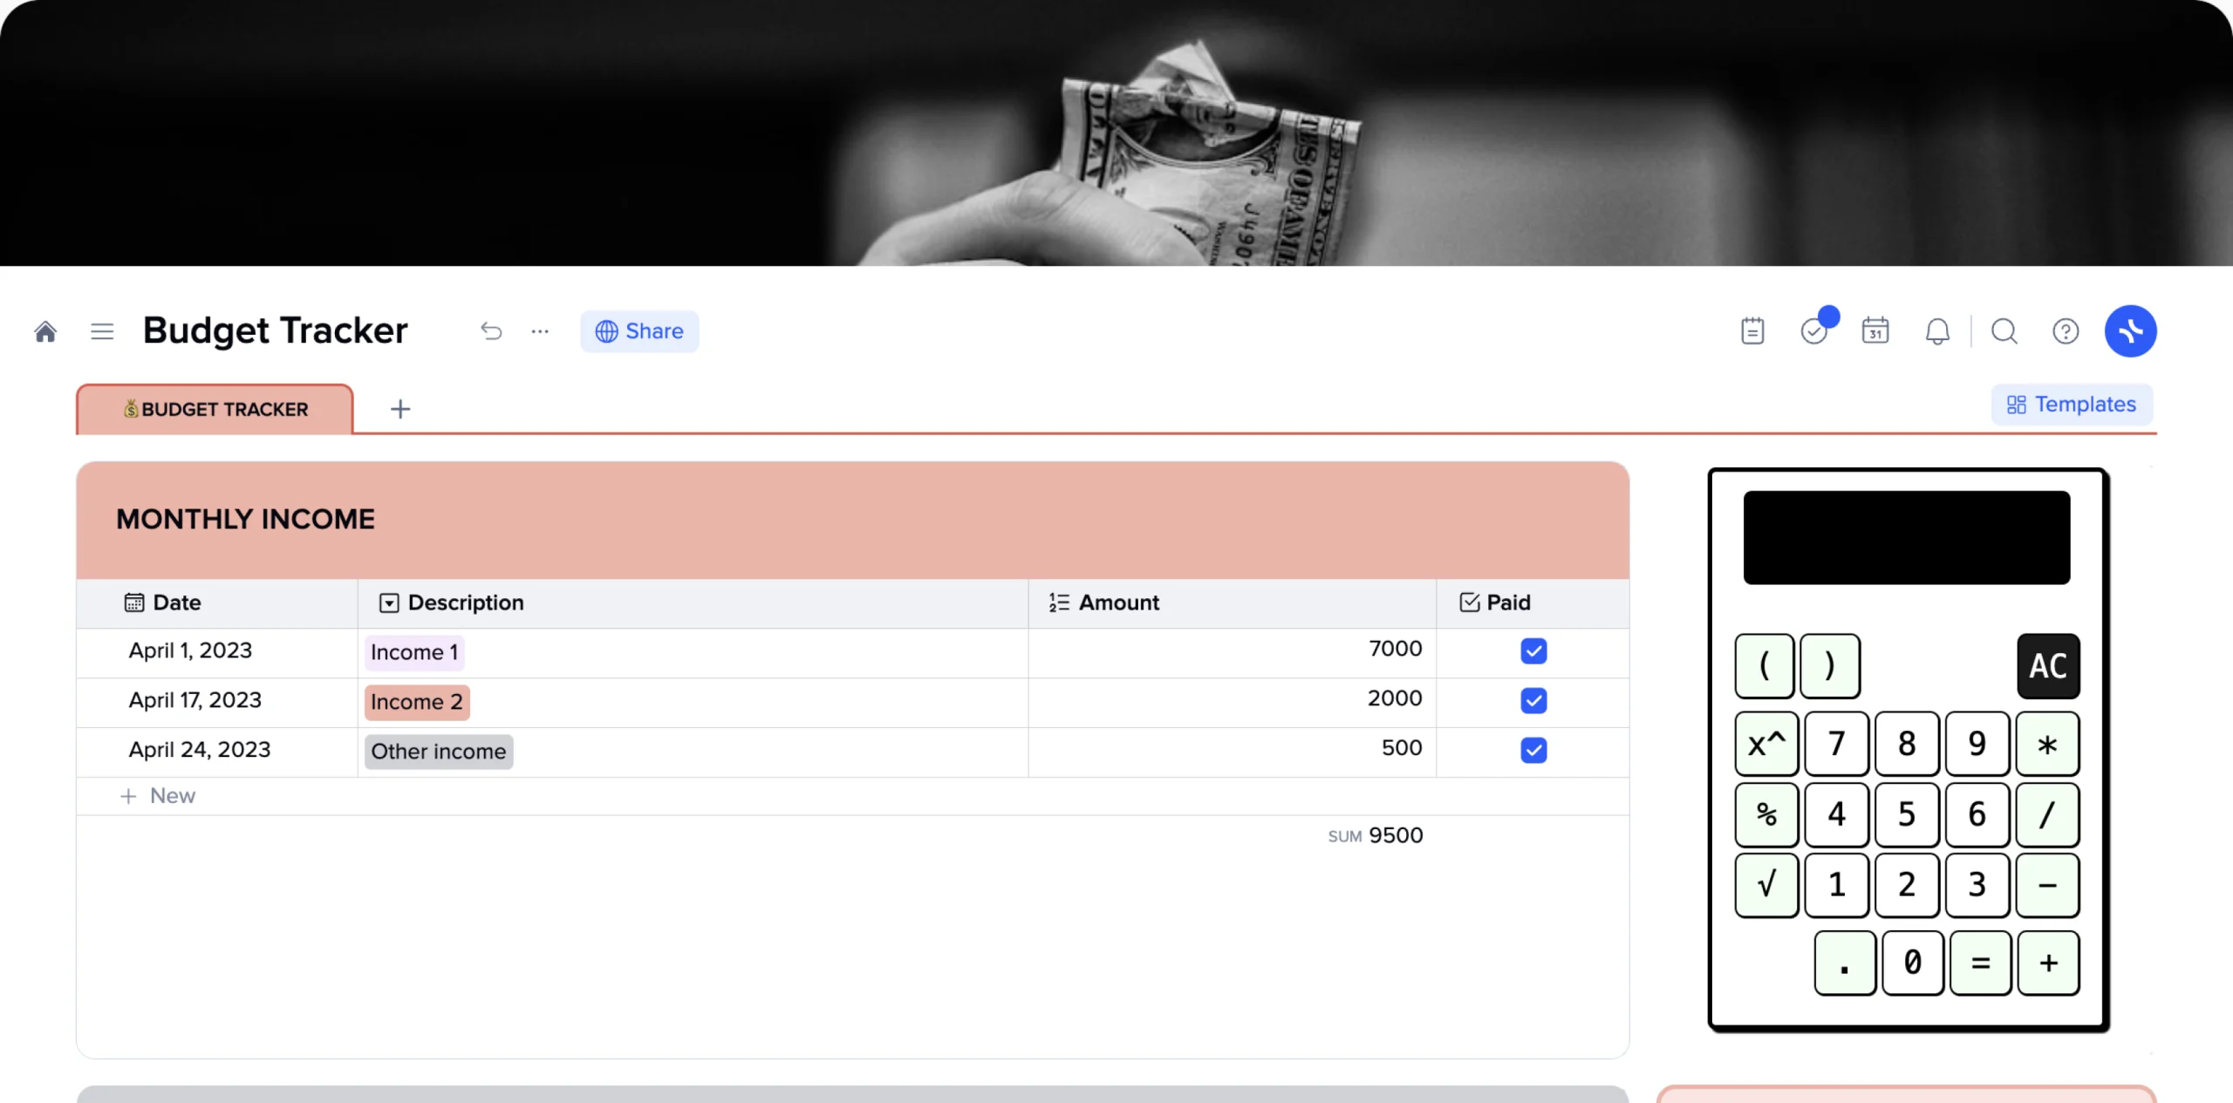Open the Share menu
2233x1103 pixels.
638,330
